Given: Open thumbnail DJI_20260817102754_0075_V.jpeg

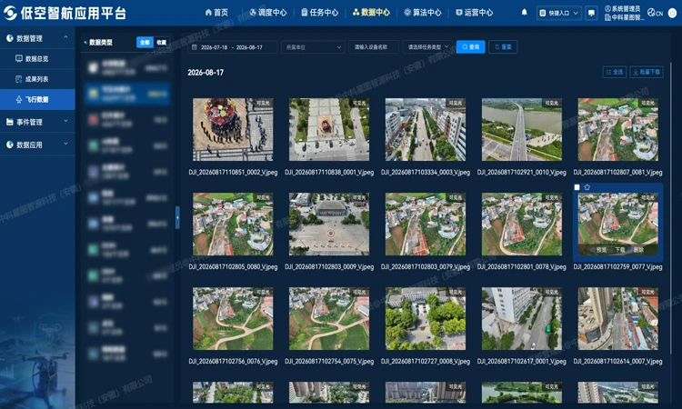Looking at the screenshot, I should point(329,319).
